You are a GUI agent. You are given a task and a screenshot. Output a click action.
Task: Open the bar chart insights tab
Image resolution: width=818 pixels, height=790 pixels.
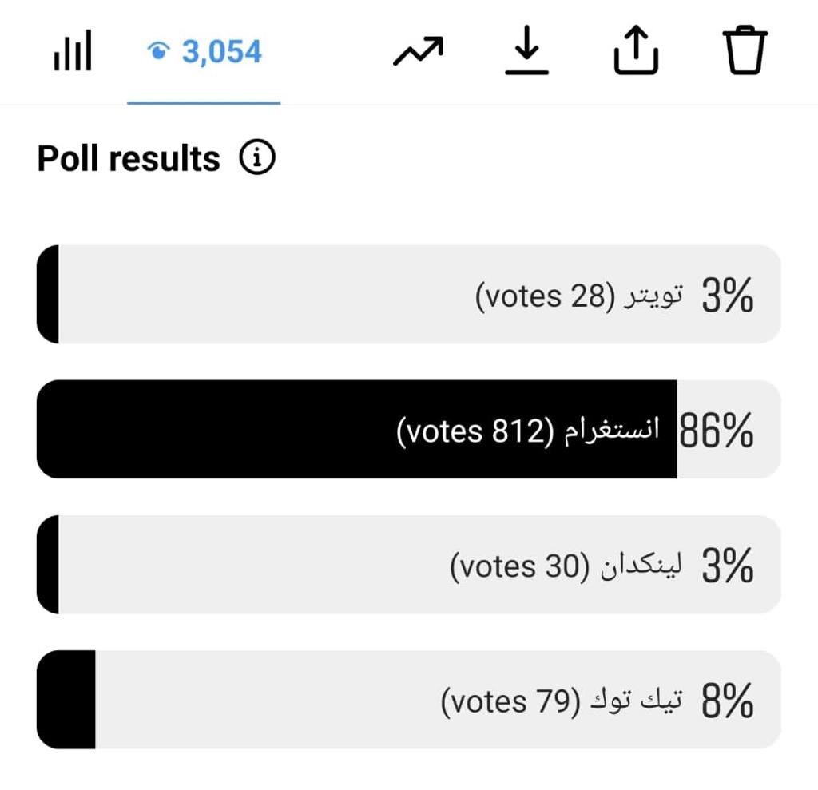pos(73,50)
